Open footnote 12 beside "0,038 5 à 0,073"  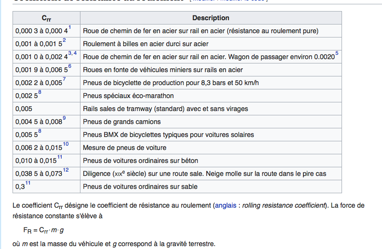pos(66,170)
